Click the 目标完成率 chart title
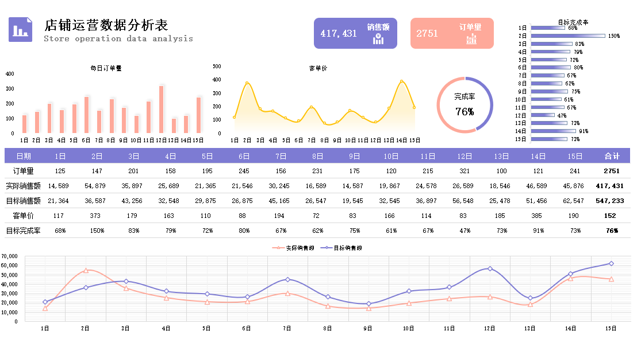This screenshot has height=355, width=641. [x=573, y=22]
